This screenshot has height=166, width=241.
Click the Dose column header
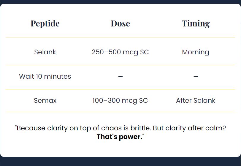click(x=120, y=23)
